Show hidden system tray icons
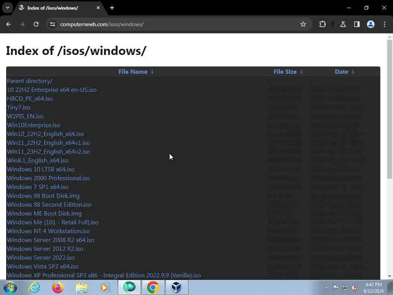 326,288
